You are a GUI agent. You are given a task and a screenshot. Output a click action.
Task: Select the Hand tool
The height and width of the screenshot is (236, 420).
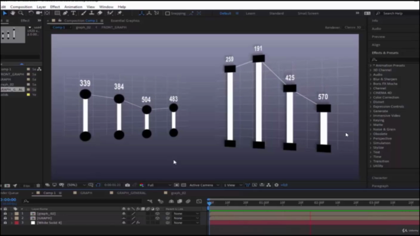pos(12,13)
